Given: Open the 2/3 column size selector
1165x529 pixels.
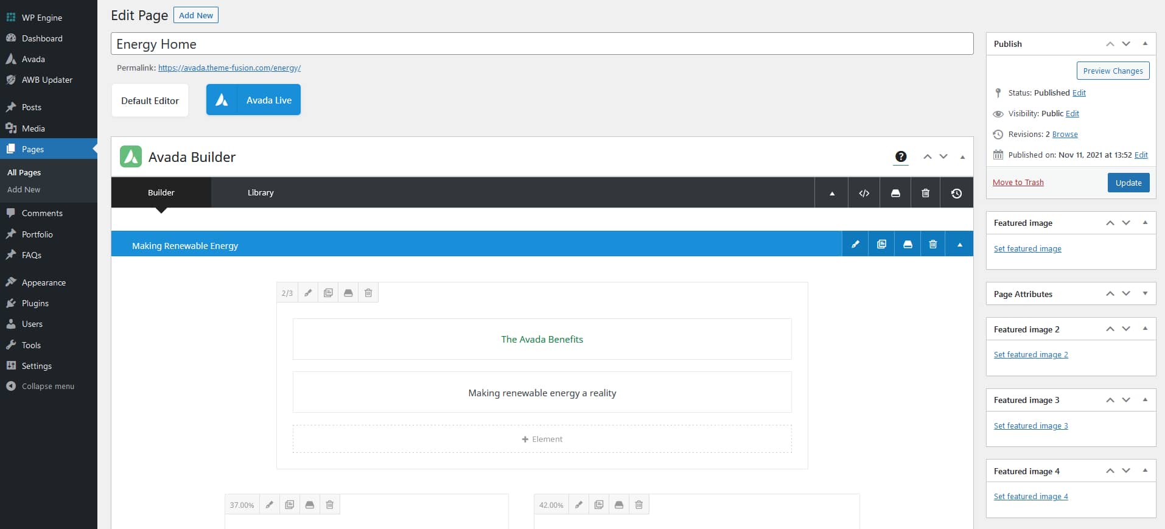Looking at the screenshot, I should pyautogui.click(x=287, y=293).
